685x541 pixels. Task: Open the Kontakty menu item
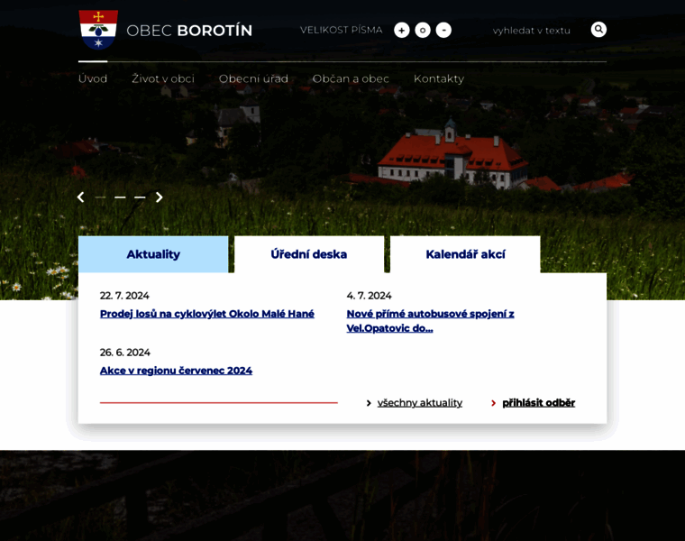(439, 78)
